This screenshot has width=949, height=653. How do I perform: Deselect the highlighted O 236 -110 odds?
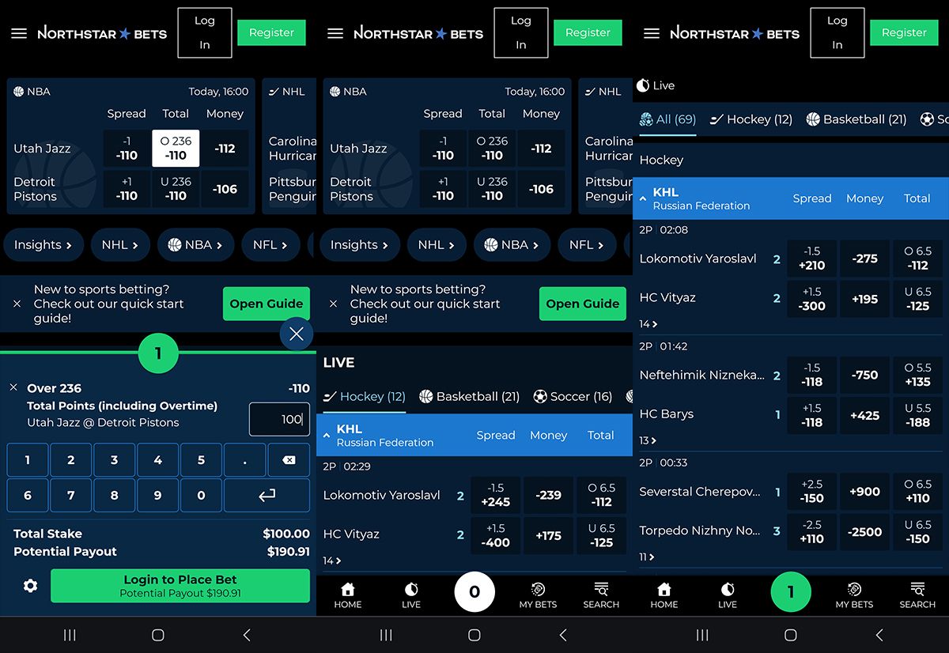[176, 149]
